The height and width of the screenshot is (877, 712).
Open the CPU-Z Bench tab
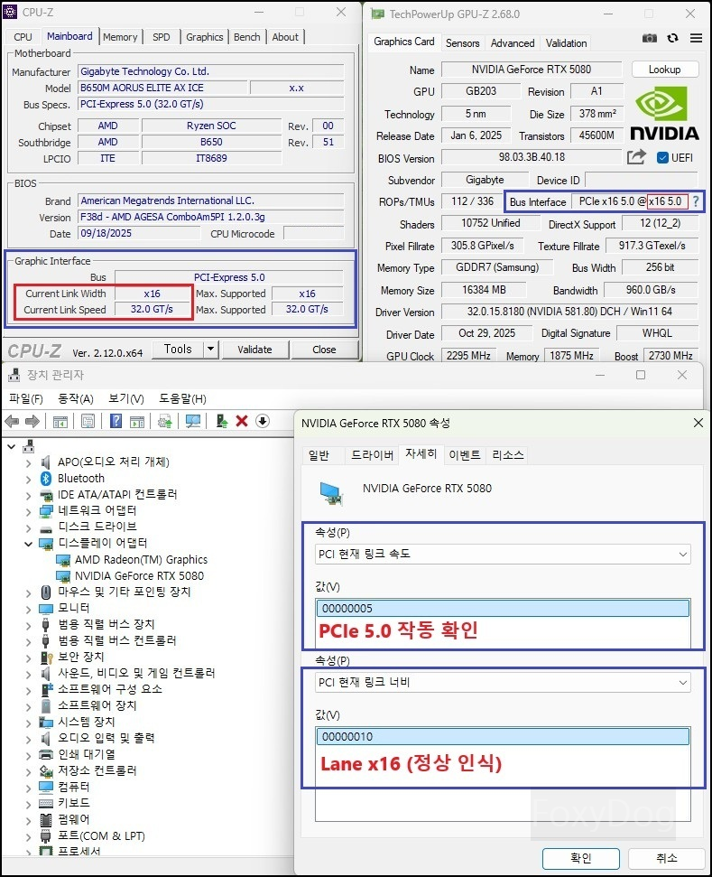247,37
